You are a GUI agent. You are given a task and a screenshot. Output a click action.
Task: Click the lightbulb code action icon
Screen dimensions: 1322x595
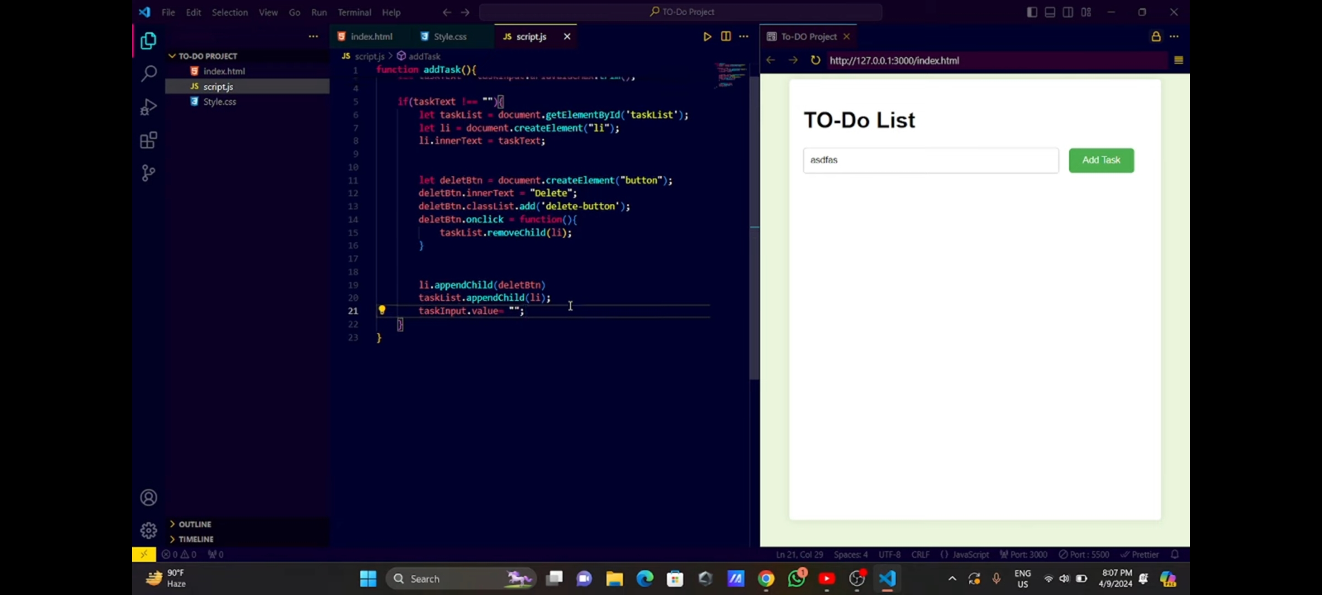(x=382, y=310)
